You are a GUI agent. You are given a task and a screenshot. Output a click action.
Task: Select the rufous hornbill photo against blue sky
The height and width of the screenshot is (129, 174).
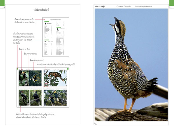coord(55,78)
